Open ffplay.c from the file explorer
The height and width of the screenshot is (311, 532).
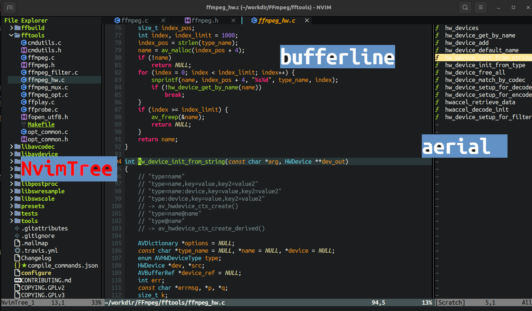[x=41, y=102]
